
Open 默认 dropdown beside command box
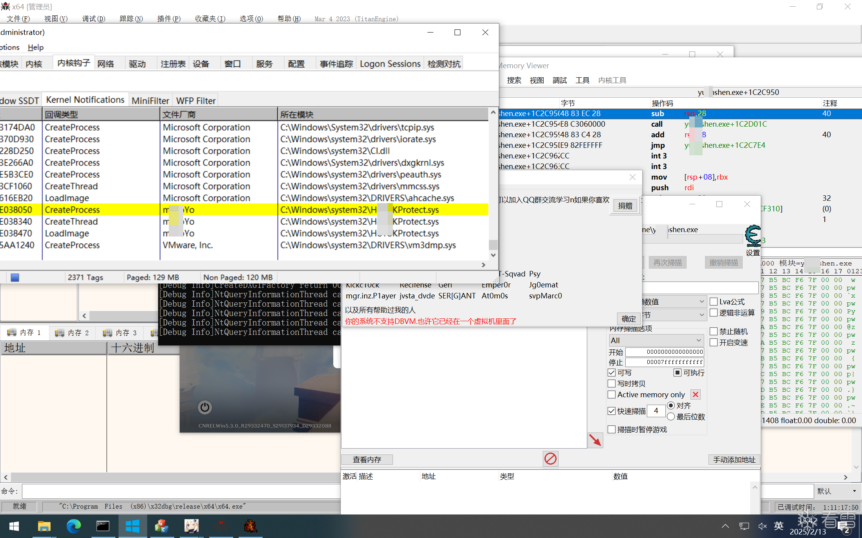[837, 491]
